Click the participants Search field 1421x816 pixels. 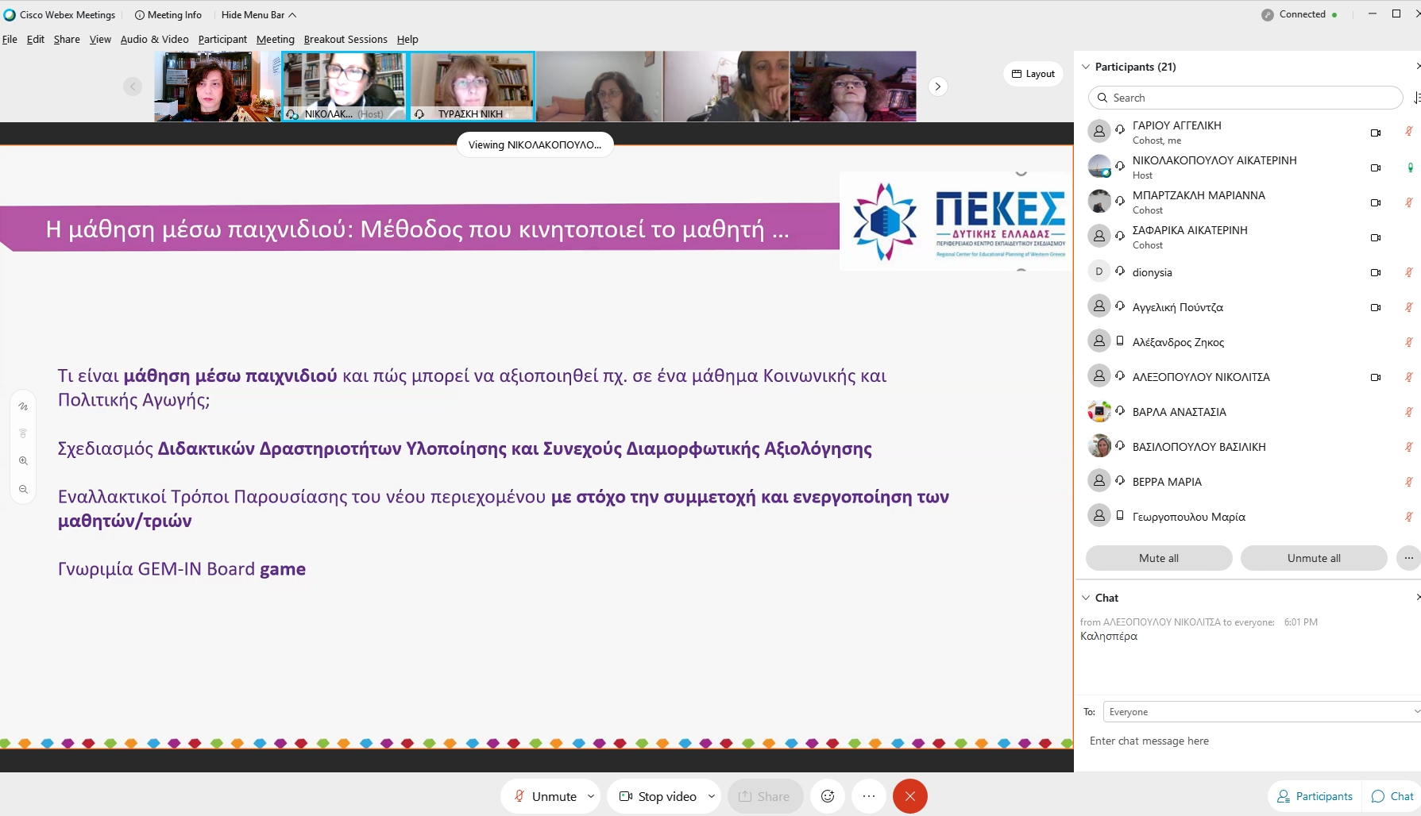pyautogui.click(x=1245, y=98)
